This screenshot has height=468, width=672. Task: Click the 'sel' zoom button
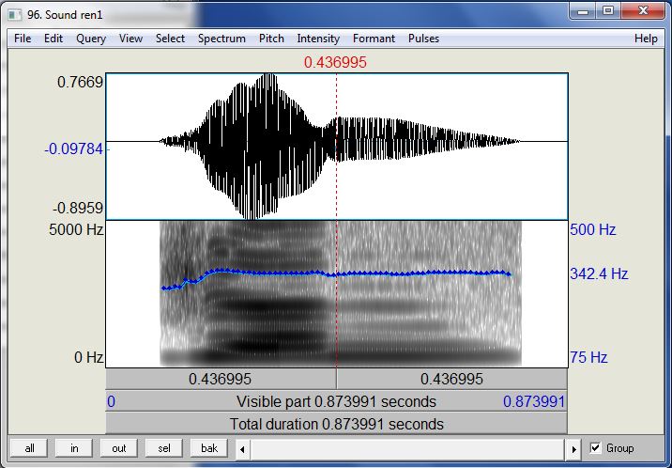tap(163, 448)
